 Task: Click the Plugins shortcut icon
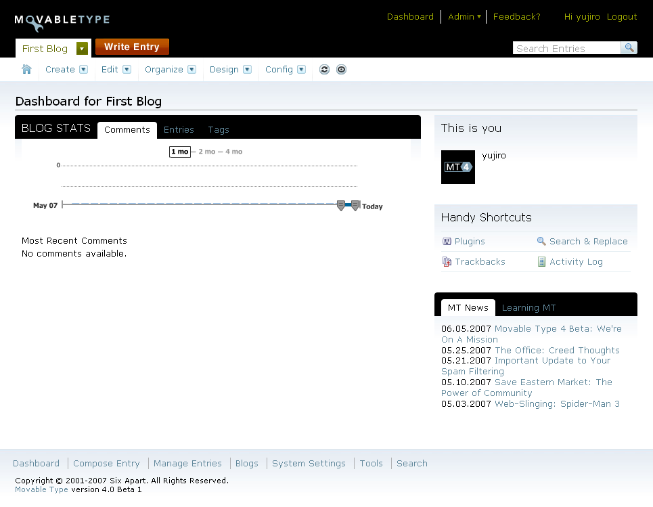click(x=447, y=241)
